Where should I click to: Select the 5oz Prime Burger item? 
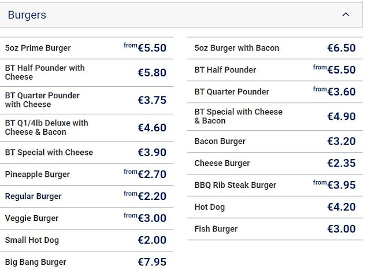click(x=38, y=48)
